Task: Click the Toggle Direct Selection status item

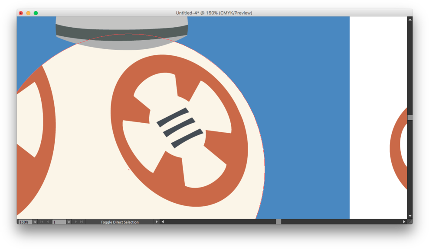Action: (119, 222)
